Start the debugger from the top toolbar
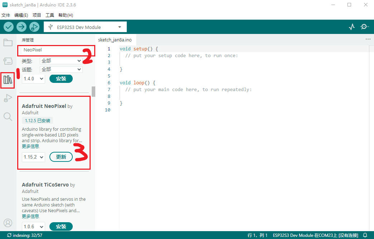The height and width of the screenshot is (239, 374). click(34, 27)
